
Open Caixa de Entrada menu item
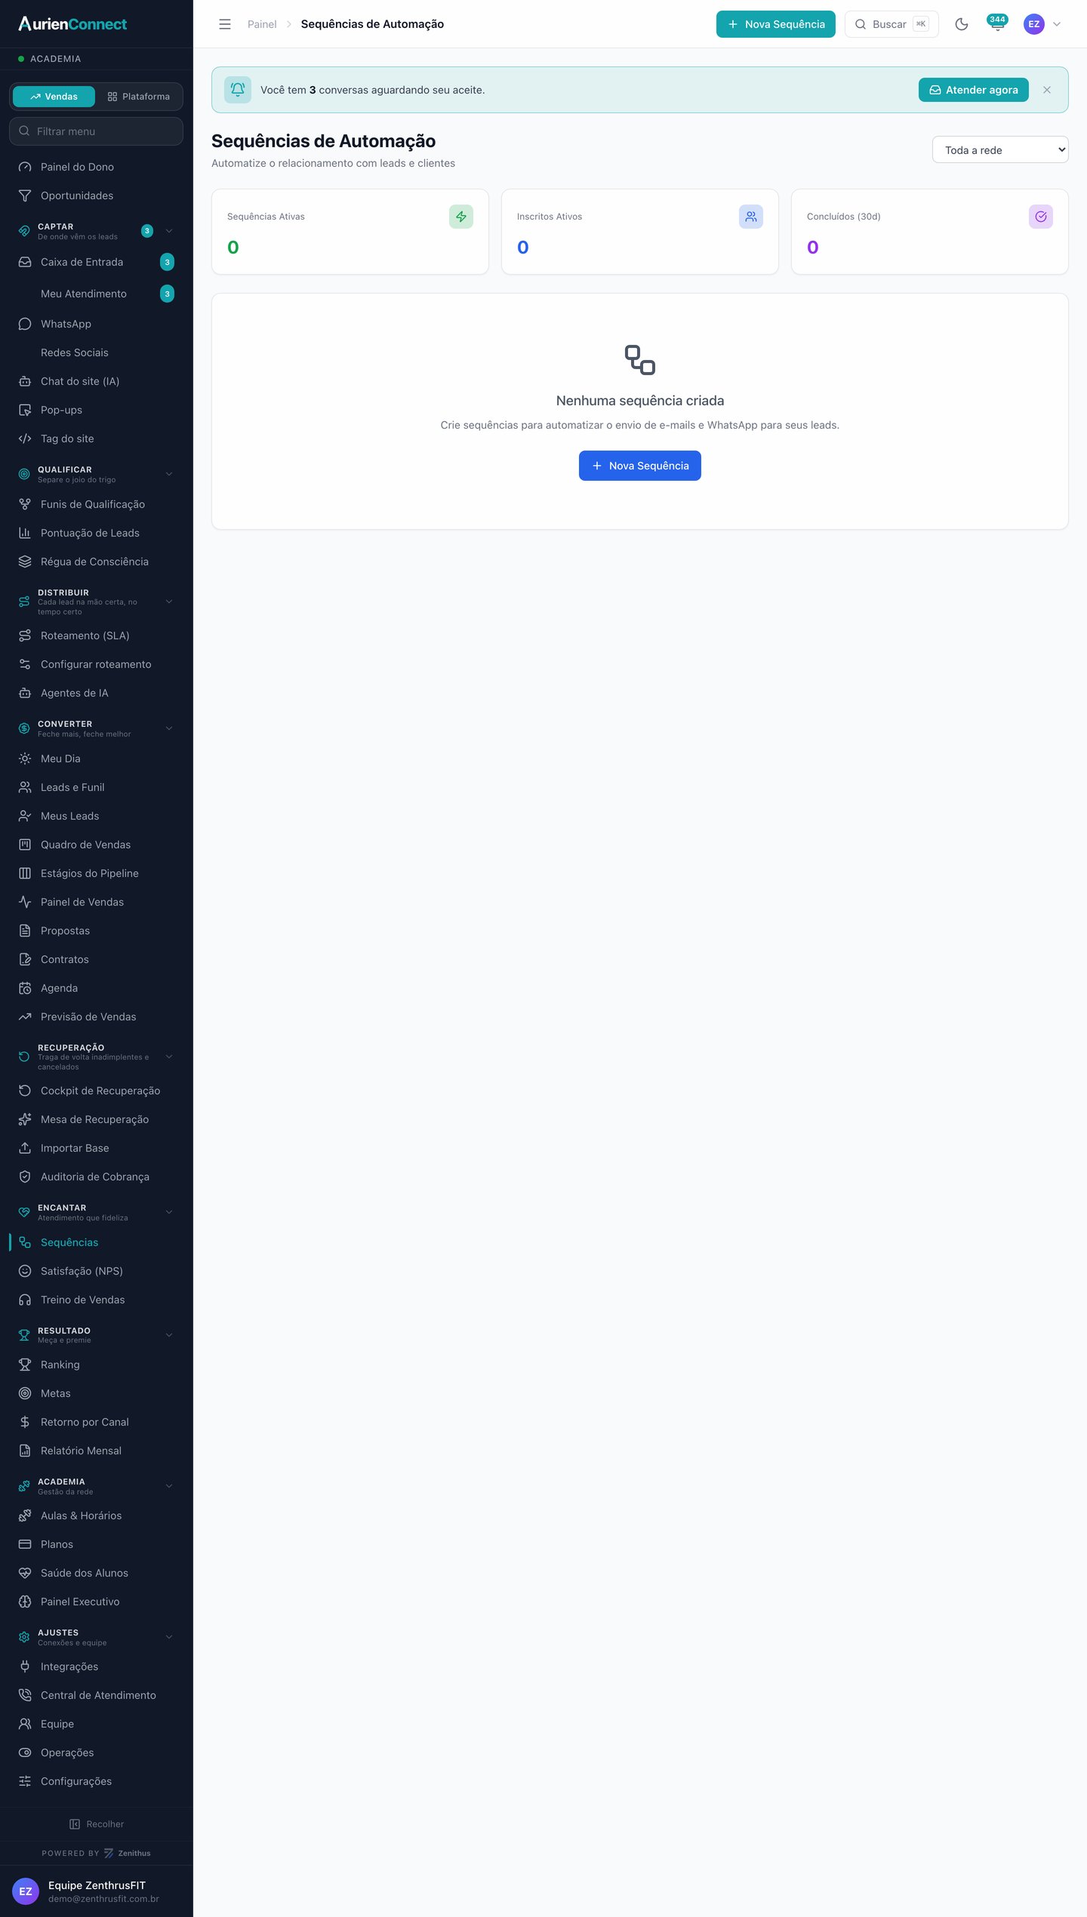pyautogui.click(x=97, y=262)
